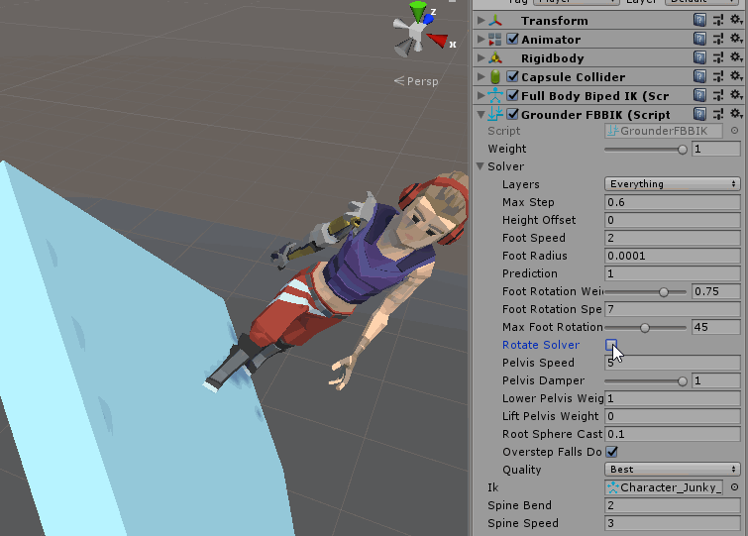Image resolution: width=748 pixels, height=536 pixels.
Task: Click the red X axis cone on scene gizmo
Action: (x=438, y=40)
